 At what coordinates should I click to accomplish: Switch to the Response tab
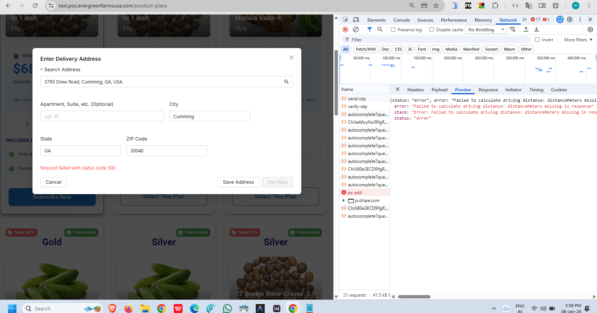488,90
